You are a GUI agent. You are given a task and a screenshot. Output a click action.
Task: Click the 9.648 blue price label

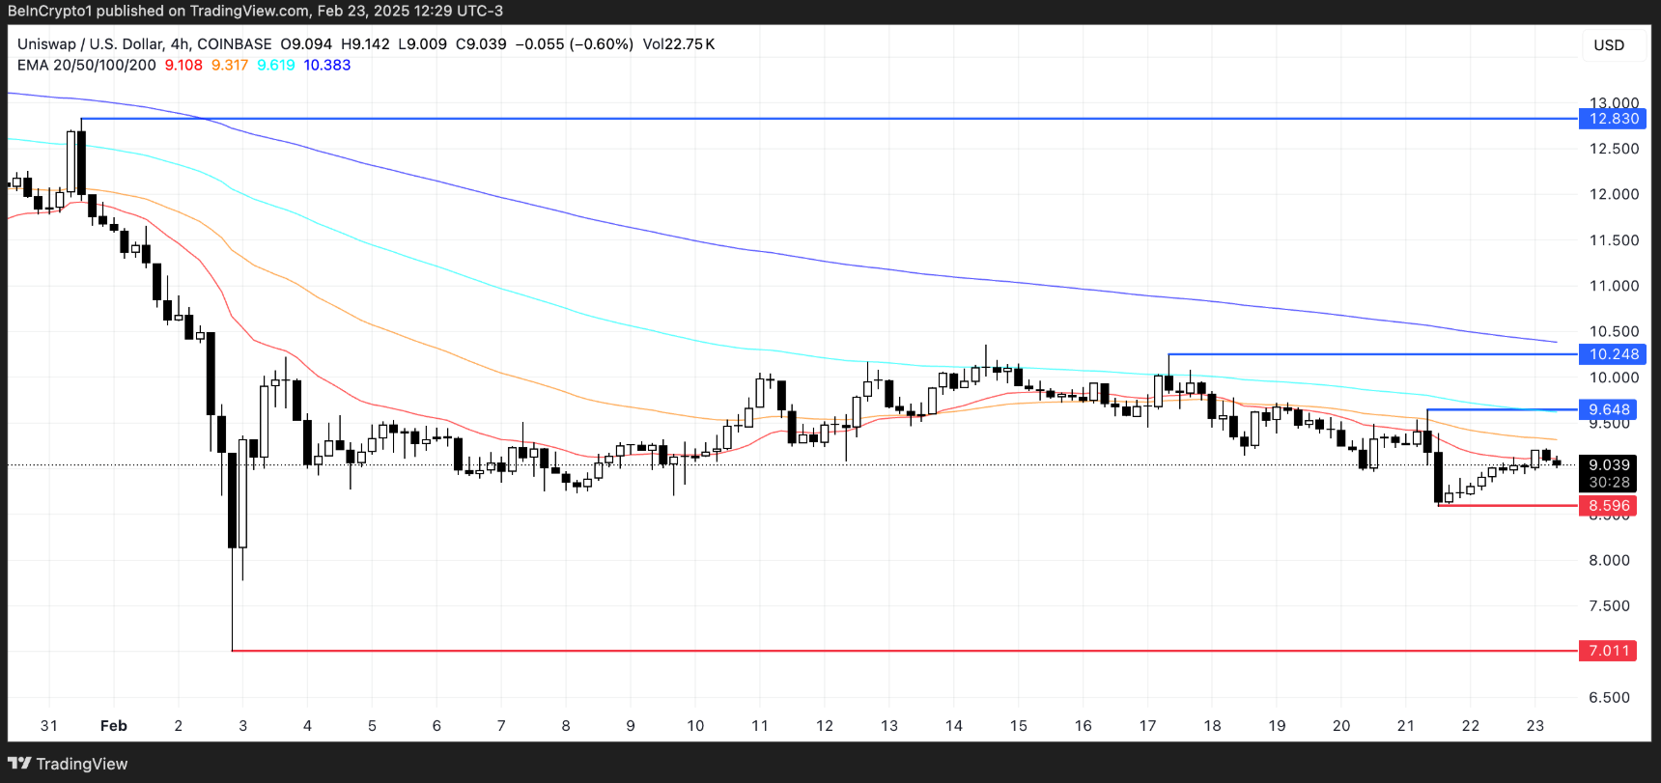1609,409
